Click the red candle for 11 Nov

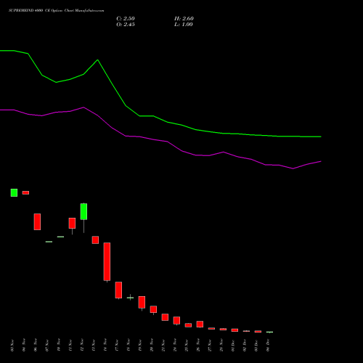pyautogui.click(x=72, y=223)
